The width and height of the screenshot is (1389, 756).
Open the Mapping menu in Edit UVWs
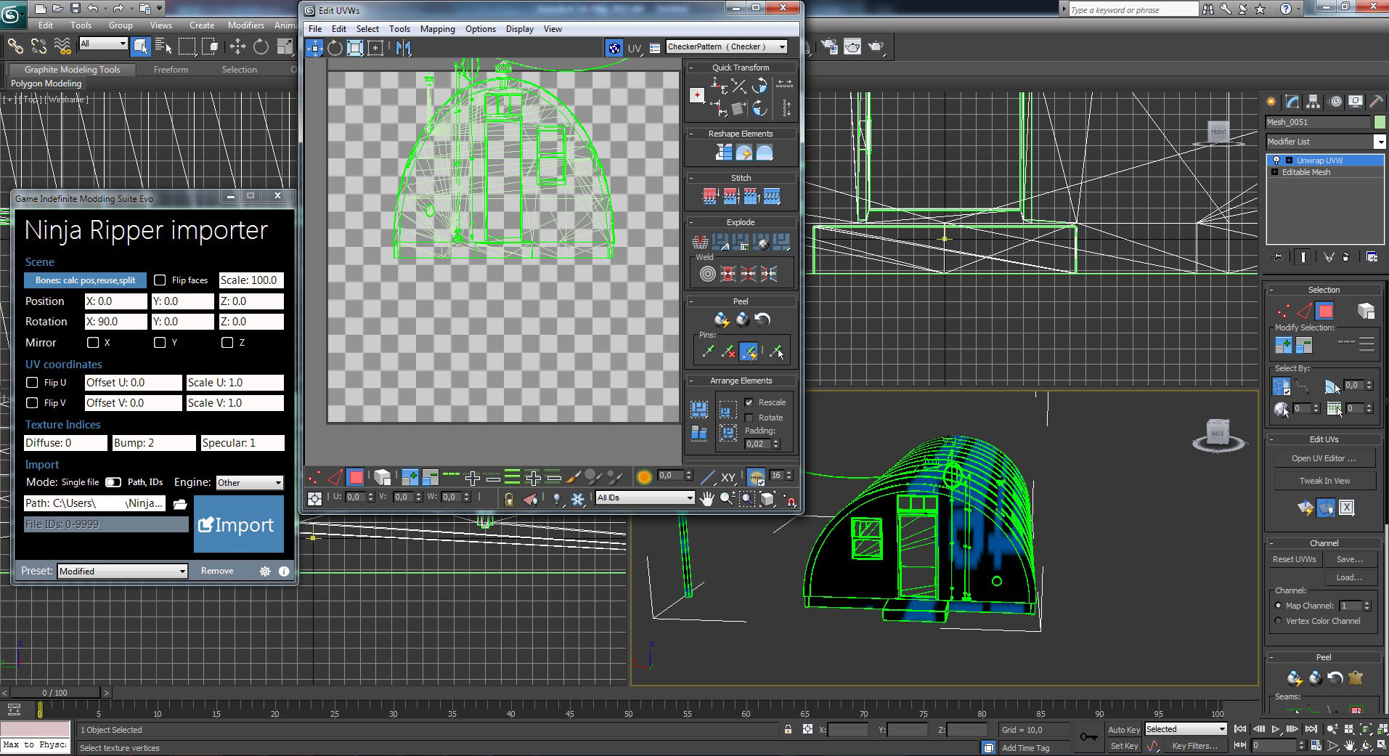click(x=437, y=29)
